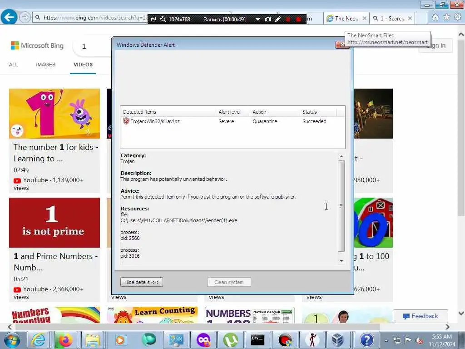
Task: Open the NUMBERS video thumbnail
Action: pos(250,315)
